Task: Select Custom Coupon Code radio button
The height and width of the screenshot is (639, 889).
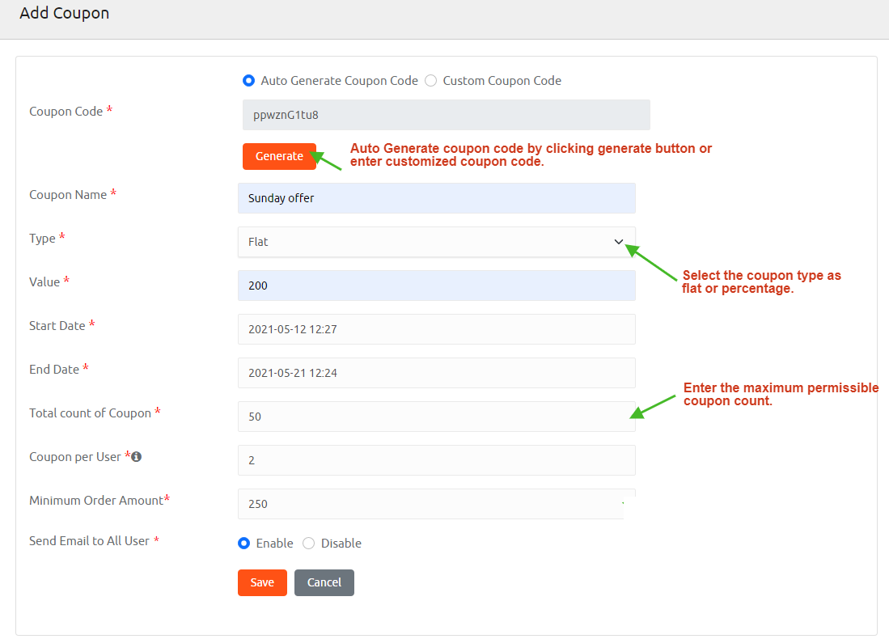Action: 430,81
